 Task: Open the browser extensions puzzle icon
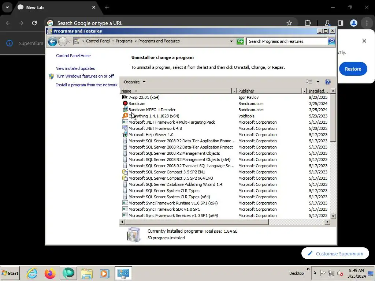[308, 23]
